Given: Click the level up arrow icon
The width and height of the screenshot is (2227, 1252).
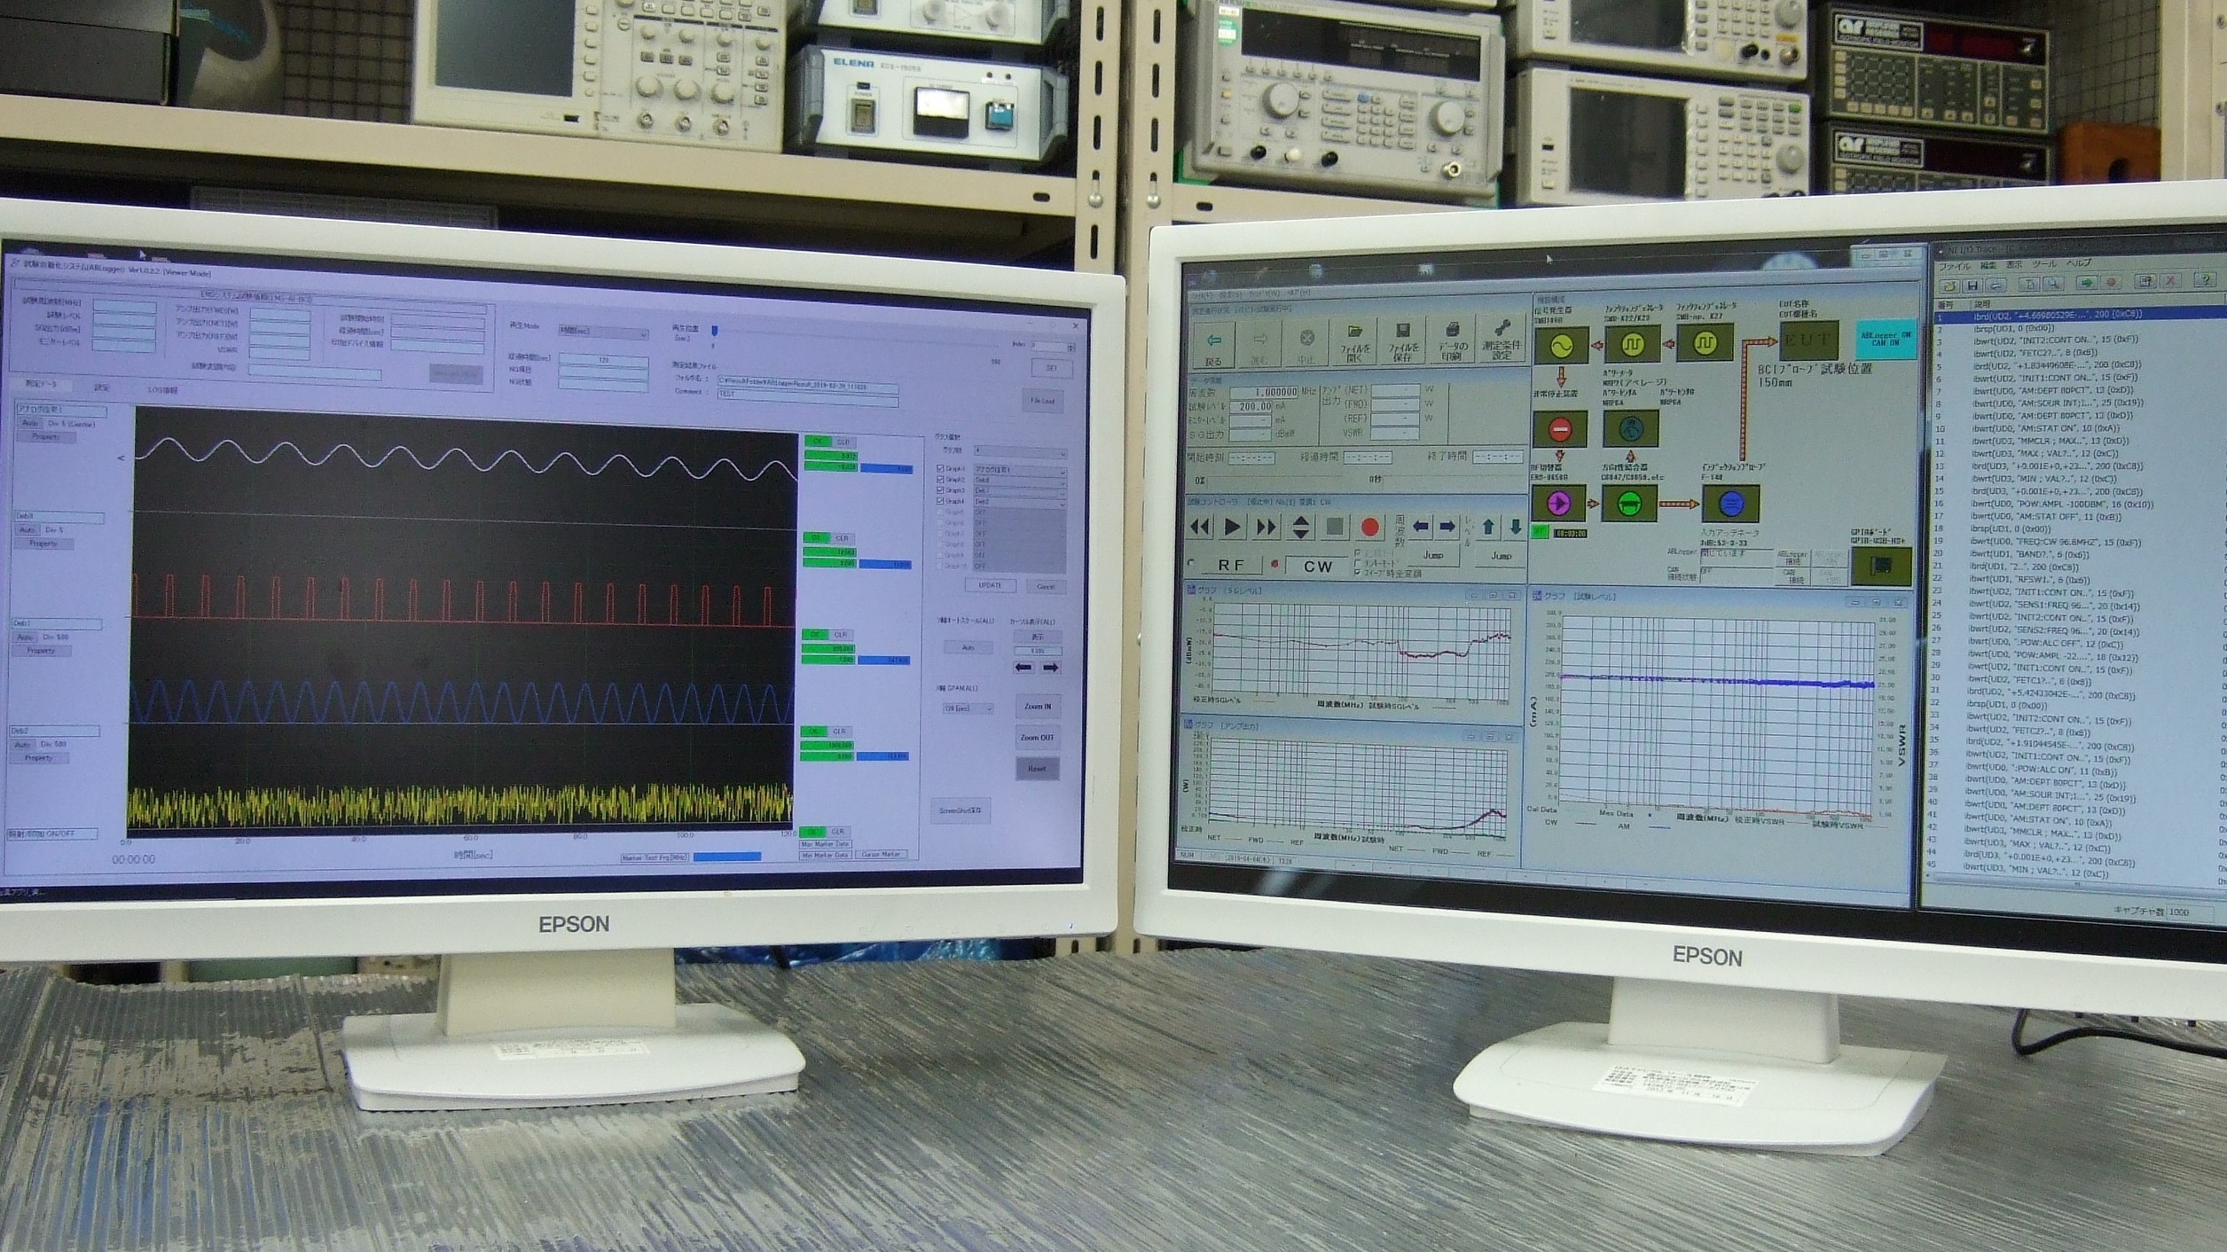Looking at the screenshot, I should point(1487,527).
